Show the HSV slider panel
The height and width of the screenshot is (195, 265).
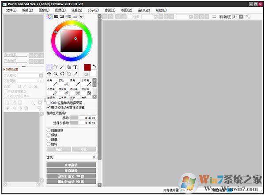click(62, 16)
